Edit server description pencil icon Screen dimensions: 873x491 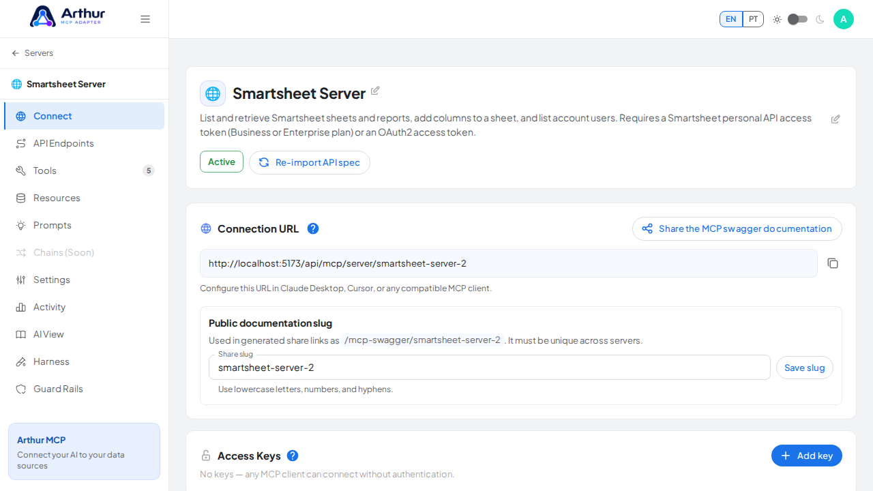835,119
